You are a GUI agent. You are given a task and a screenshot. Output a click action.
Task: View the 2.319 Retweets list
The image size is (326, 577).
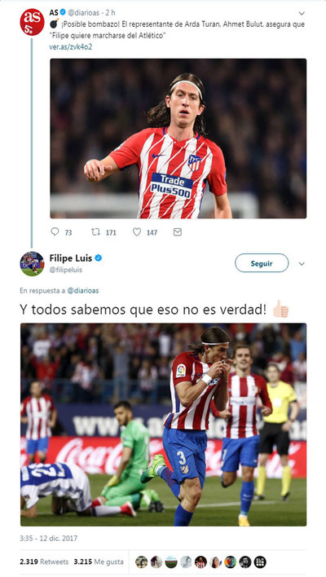click(44, 562)
